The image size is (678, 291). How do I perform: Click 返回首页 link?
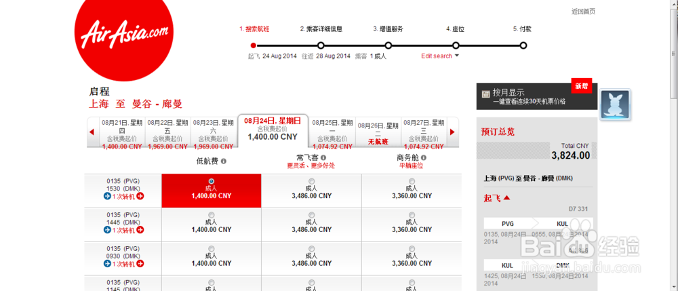[583, 12]
